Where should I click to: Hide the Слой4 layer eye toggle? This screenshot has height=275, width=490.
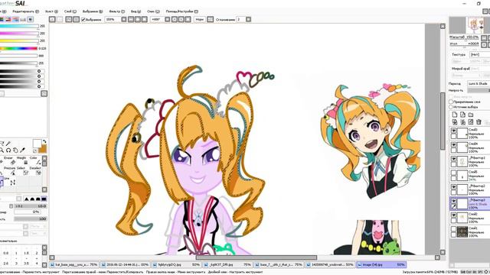click(453, 145)
